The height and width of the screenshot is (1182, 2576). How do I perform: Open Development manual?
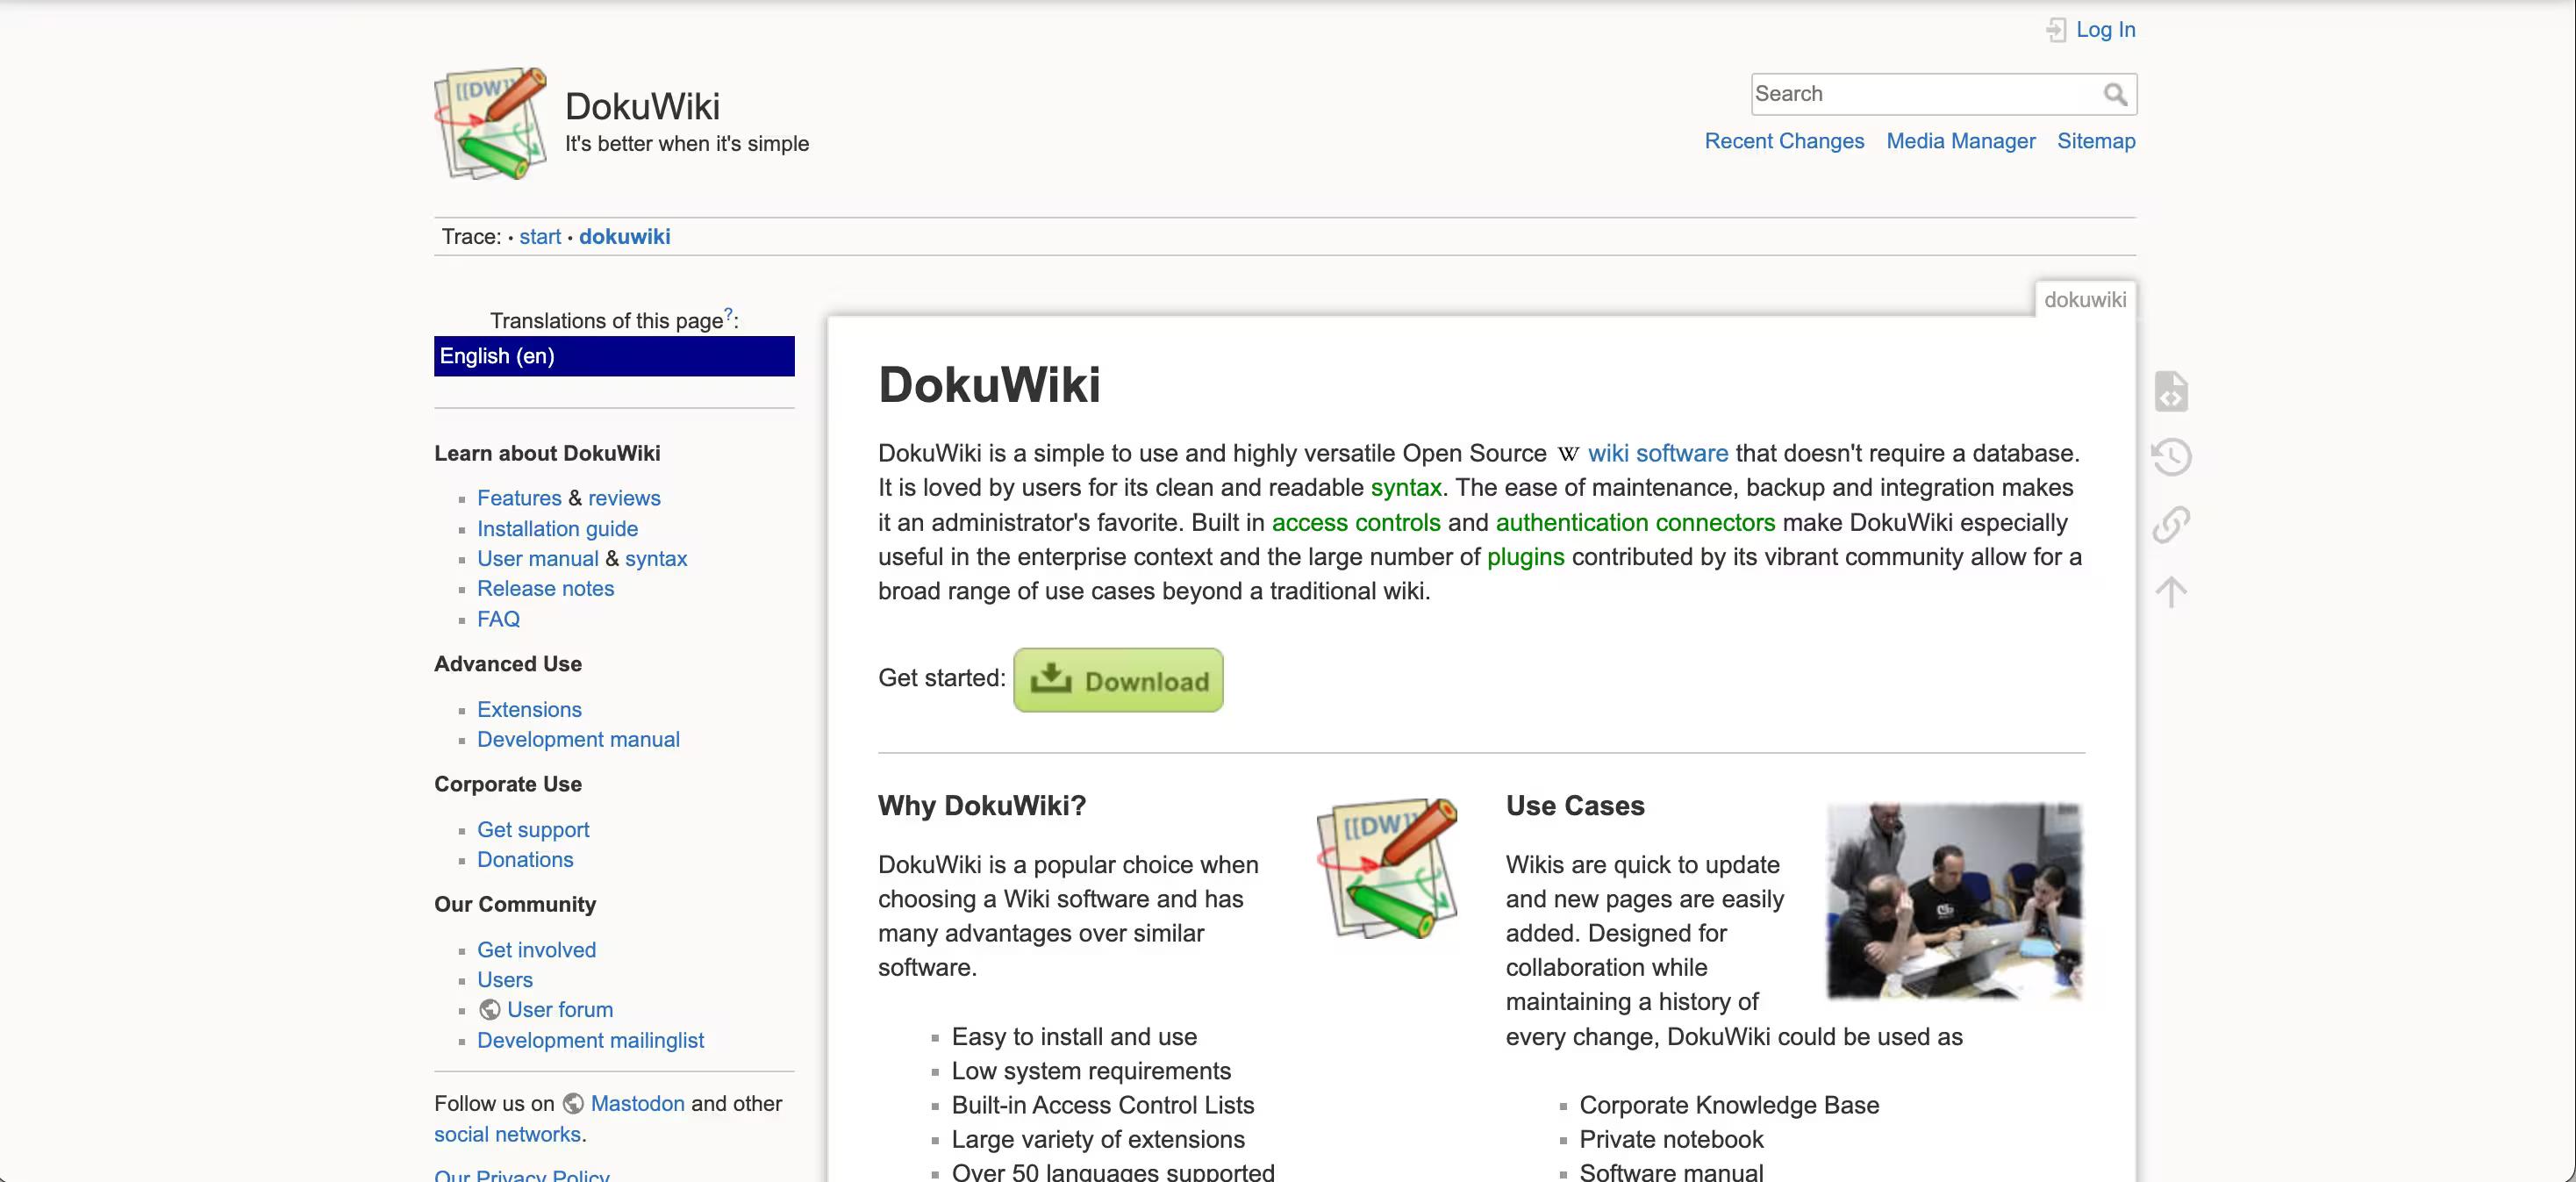pyautogui.click(x=578, y=740)
